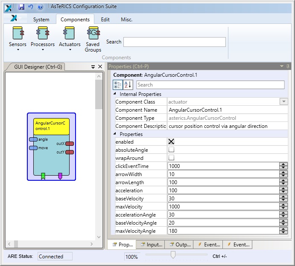Switch to the Input... bottom tab
The width and height of the screenshot is (295, 266).
151,245
